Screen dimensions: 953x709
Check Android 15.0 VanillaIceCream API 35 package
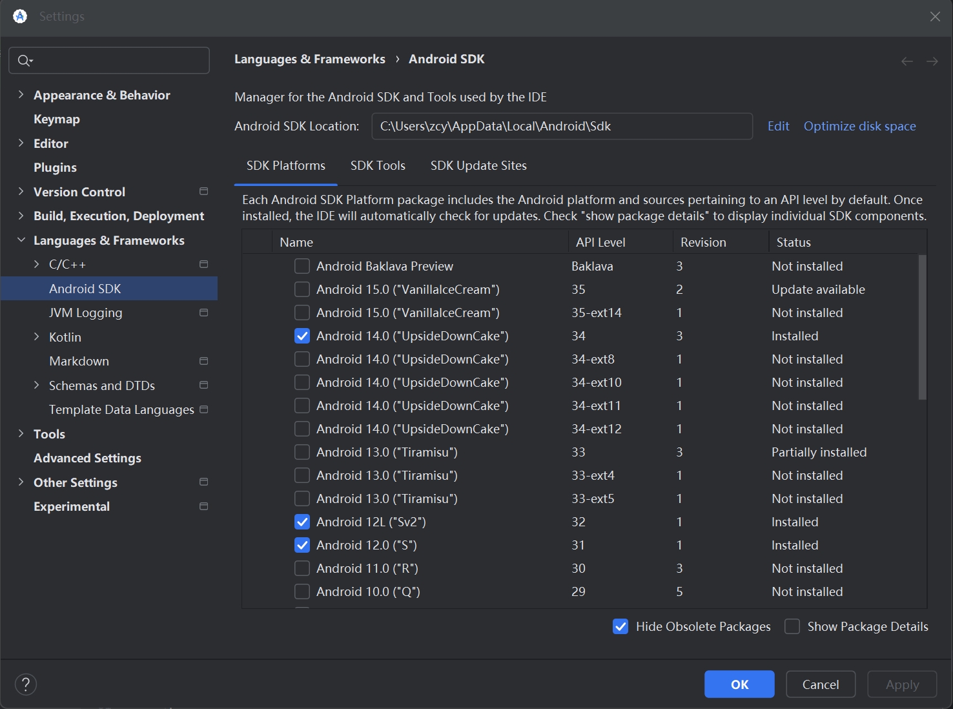[x=302, y=289]
